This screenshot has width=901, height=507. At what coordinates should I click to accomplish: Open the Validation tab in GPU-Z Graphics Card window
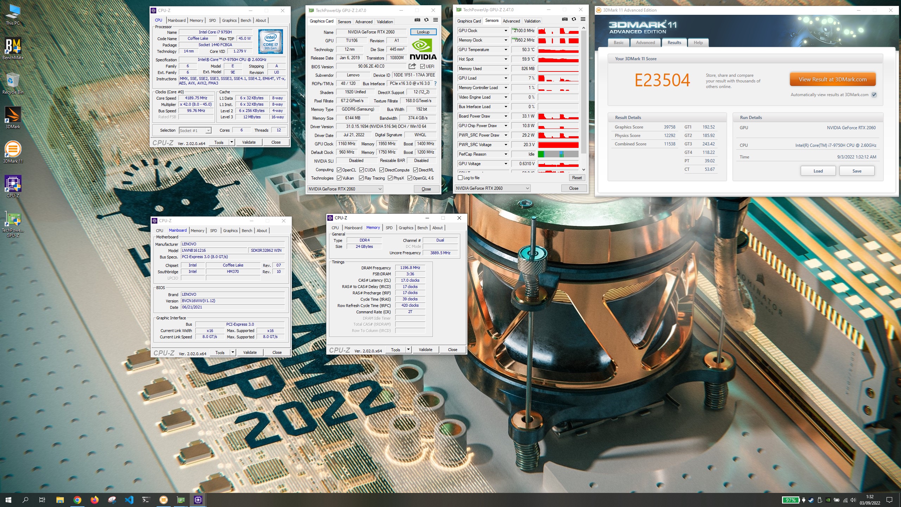tap(385, 22)
